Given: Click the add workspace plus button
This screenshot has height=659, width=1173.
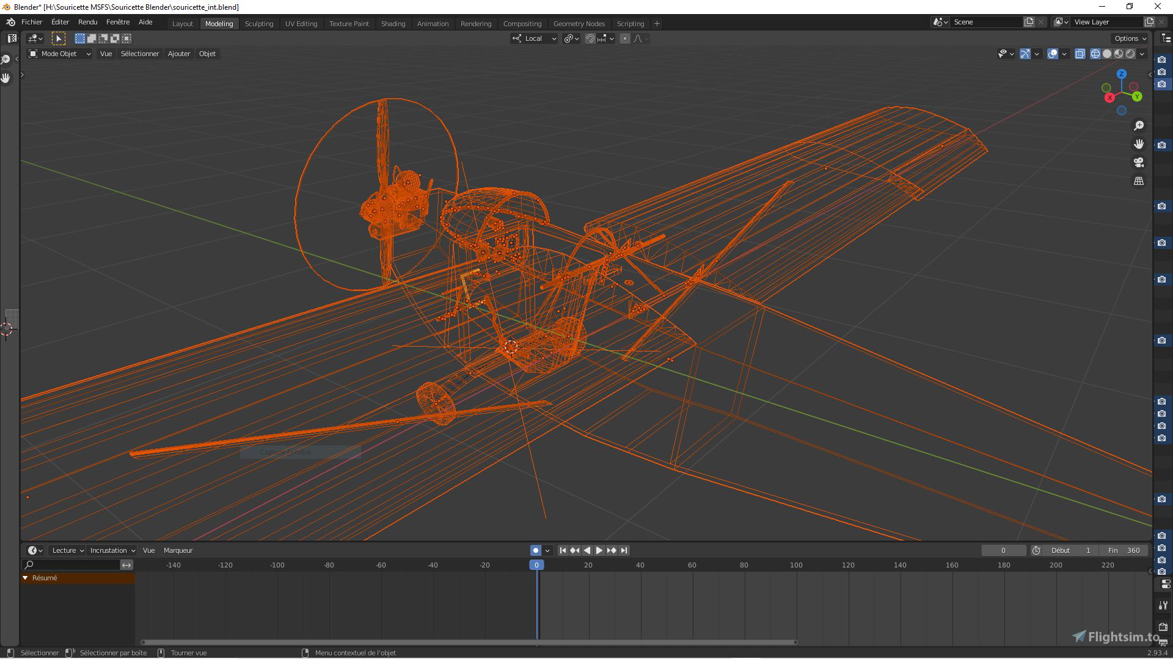Looking at the screenshot, I should (657, 24).
